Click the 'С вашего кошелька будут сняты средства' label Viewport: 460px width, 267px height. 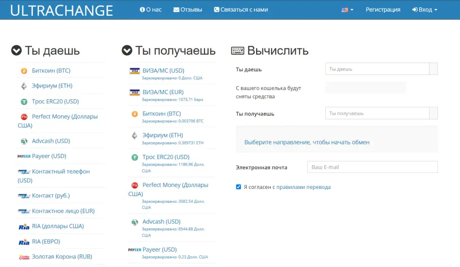point(269,92)
